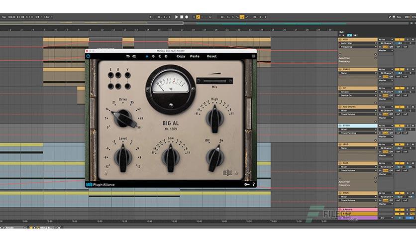The image size is (416, 241).
Task: Click bar 17 on timeline ruler
Action: click(182, 30)
